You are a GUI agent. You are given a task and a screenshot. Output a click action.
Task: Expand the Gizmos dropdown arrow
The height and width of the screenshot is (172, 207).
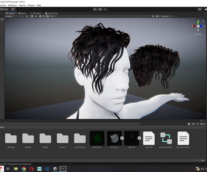(170, 16)
